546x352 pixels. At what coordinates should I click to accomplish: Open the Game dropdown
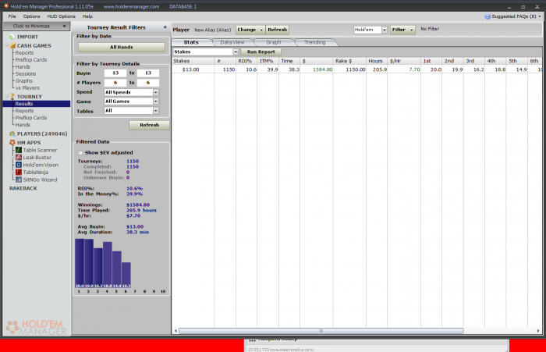pyautogui.click(x=156, y=101)
